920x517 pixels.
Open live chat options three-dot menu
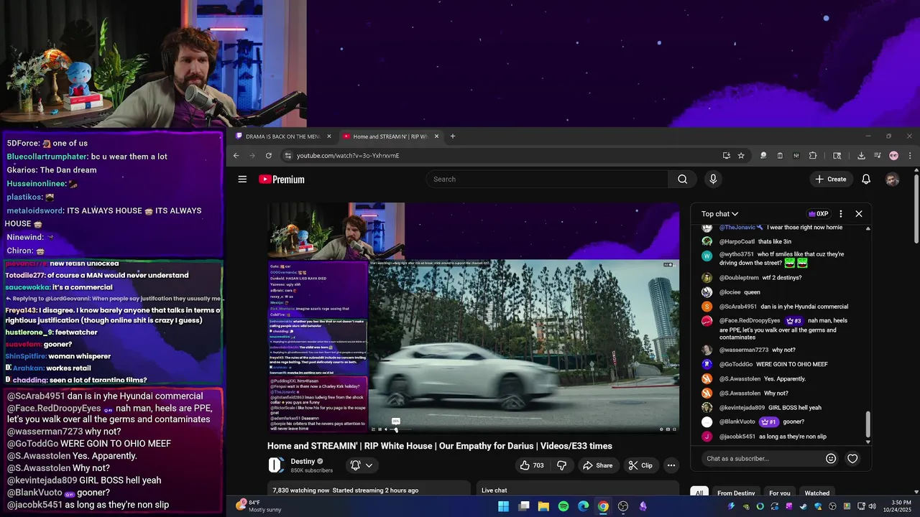point(841,214)
